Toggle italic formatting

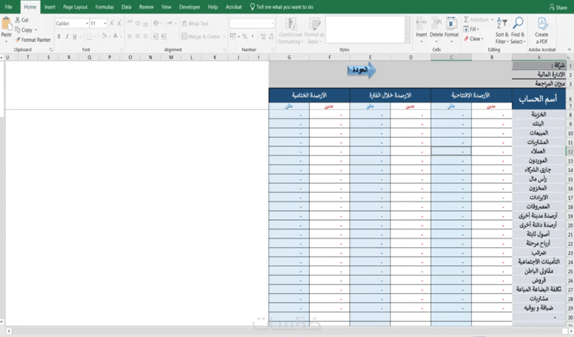coord(67,37)
